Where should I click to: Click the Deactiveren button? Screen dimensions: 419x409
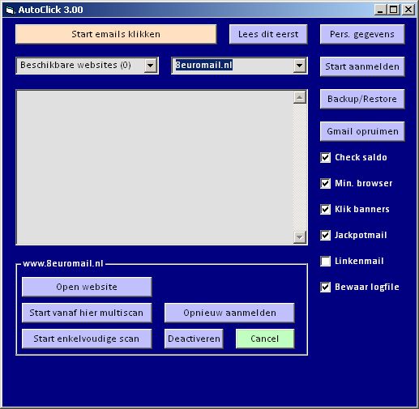coord(194,339)
